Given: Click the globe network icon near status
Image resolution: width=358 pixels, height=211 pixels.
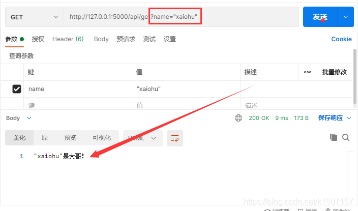Looking at the screenshot, I should coord(238,118).
